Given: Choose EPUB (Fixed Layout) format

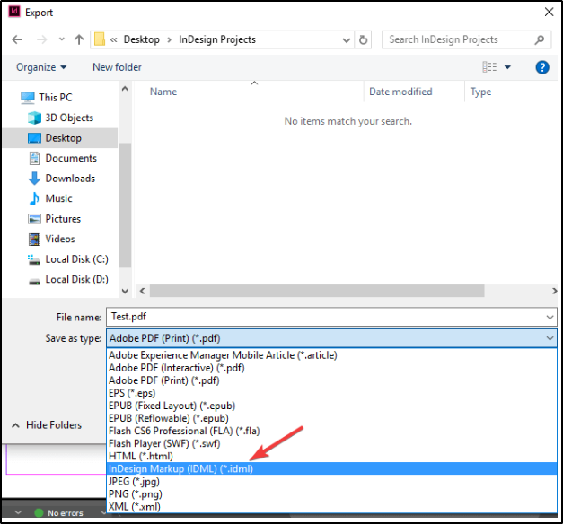Looking at the screenshot, I should (332, 406).
